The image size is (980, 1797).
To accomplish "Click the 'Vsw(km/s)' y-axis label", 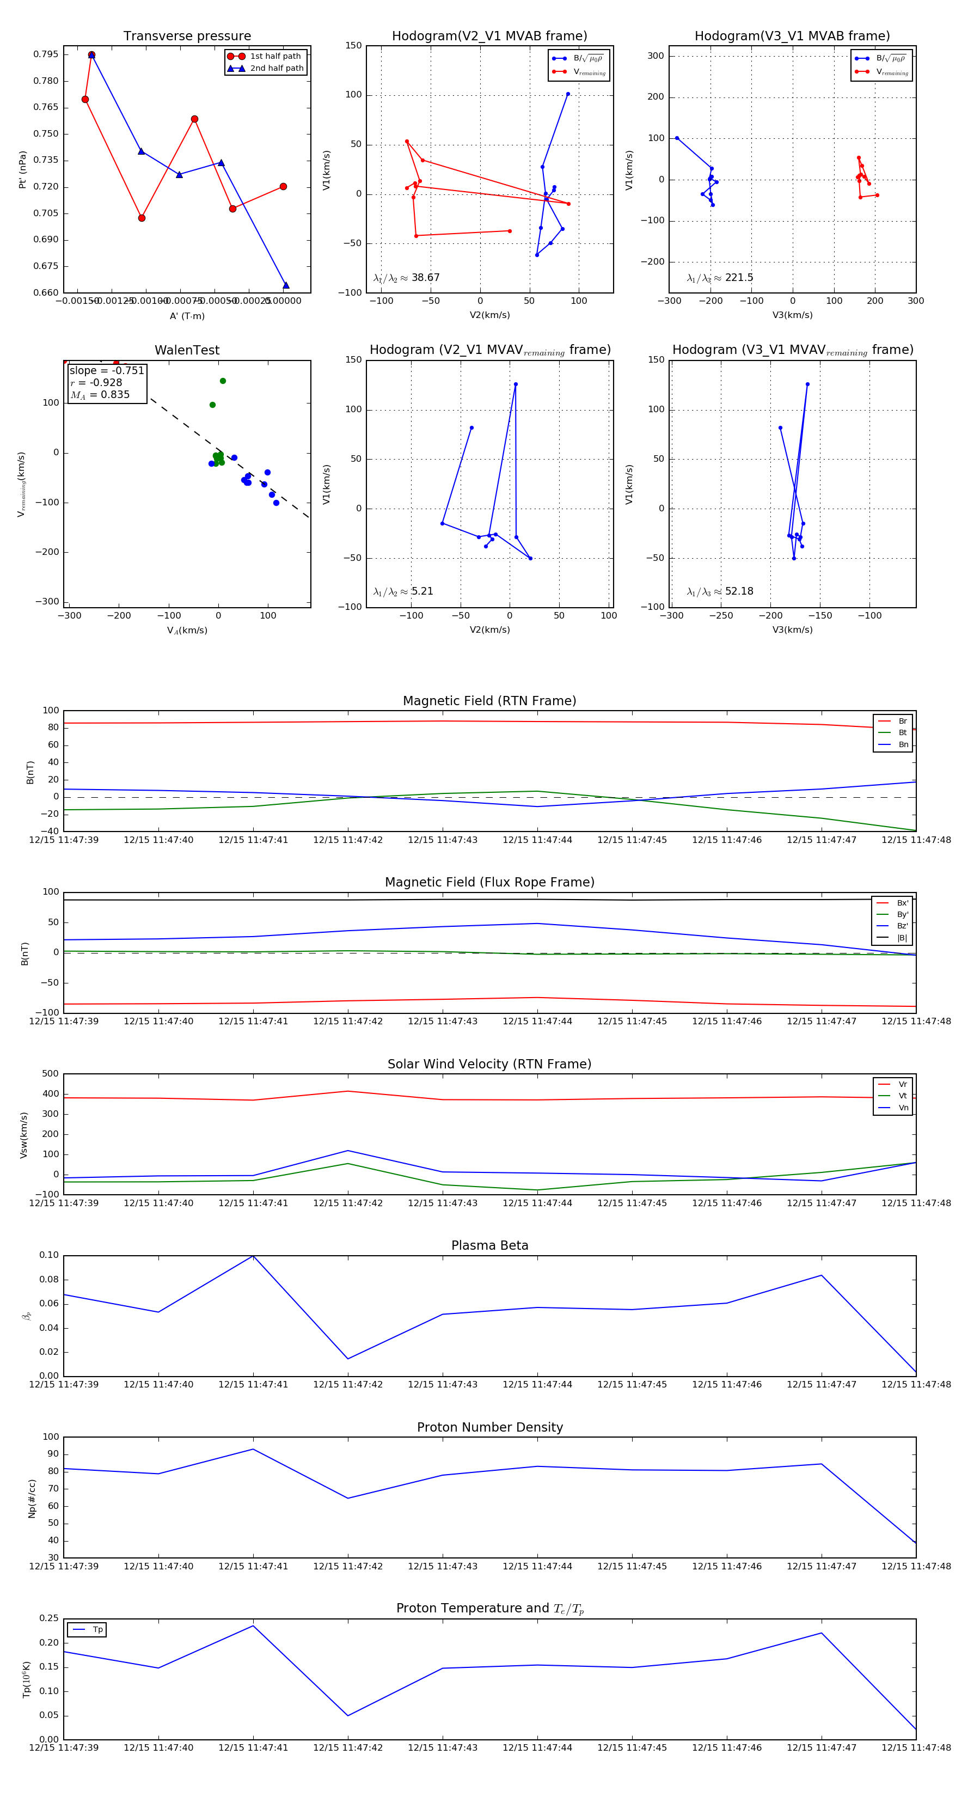I will (x=24, y=1135).
